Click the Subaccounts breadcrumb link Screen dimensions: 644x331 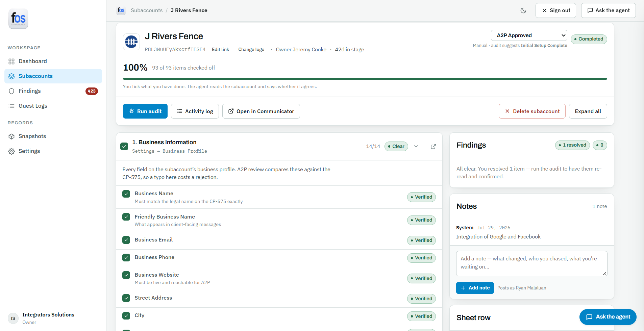coord(147,10)
